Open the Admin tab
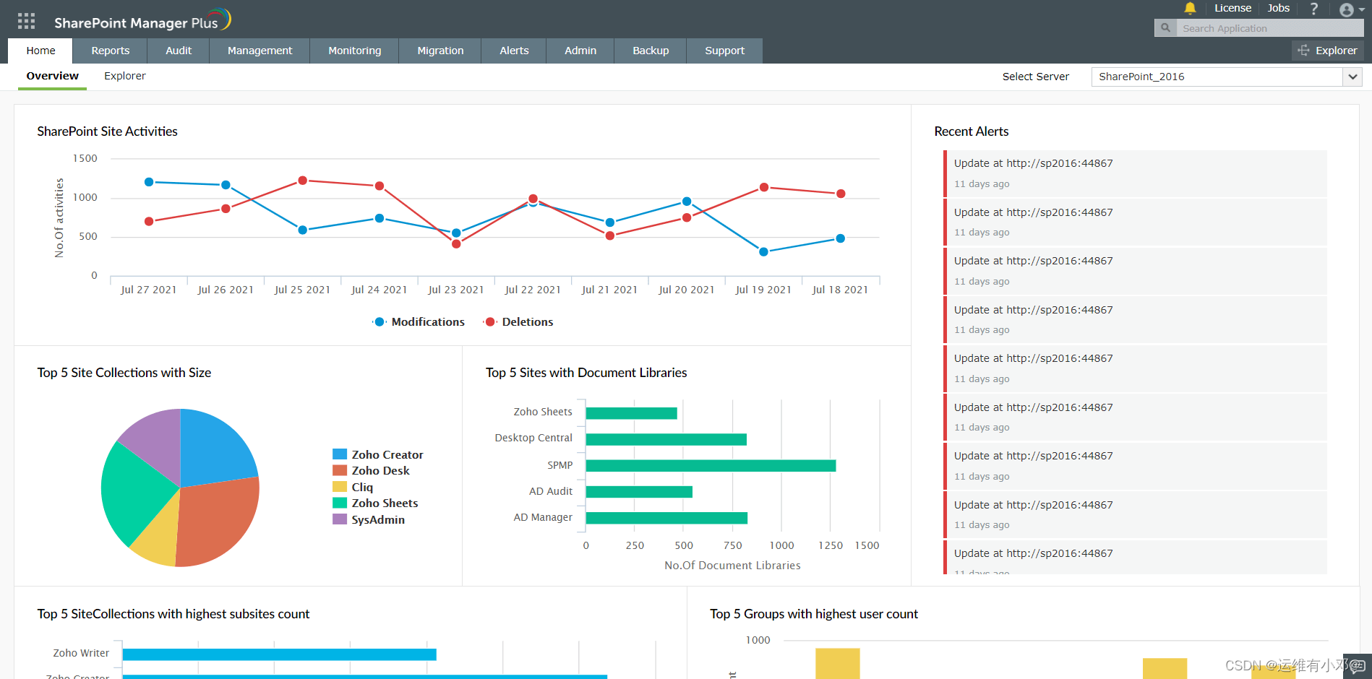Image resolution: width=1372 pixels, height=679 pixels. [x=580, y=51]
